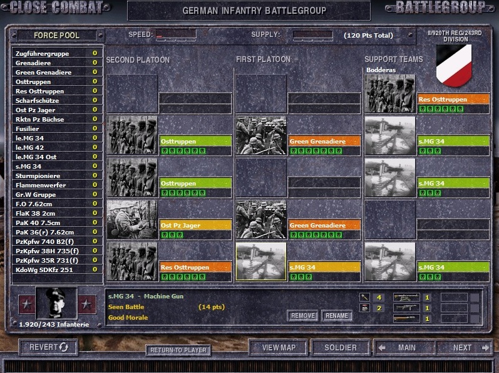Screen dimensions: 499x373
Task: Select Zugführergruppe in the force pool
Action: coord(56,53)
